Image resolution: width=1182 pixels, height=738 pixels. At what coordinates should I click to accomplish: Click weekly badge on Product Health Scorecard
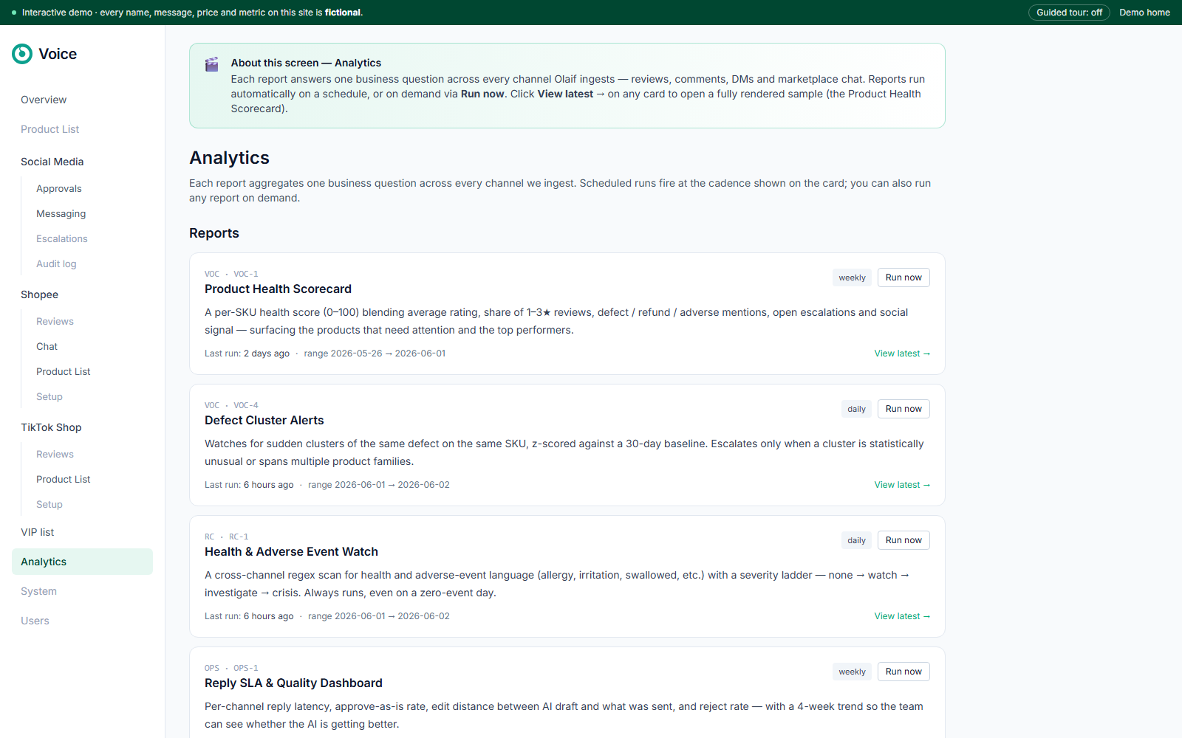852,277
